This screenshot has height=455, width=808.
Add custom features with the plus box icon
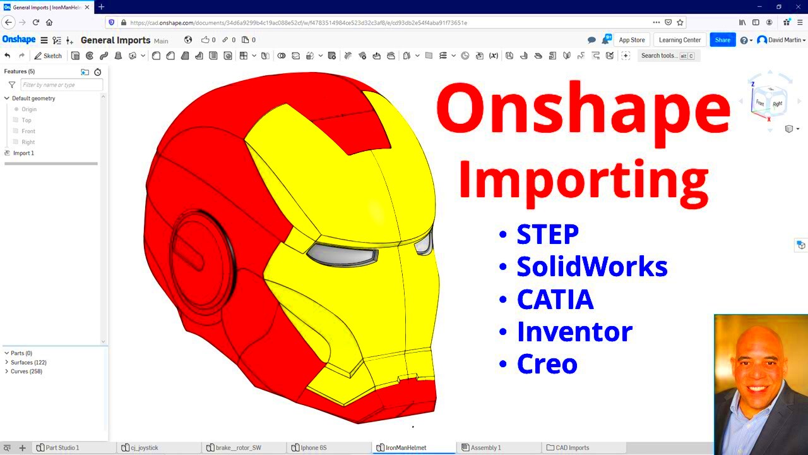[x=626, y=56]
